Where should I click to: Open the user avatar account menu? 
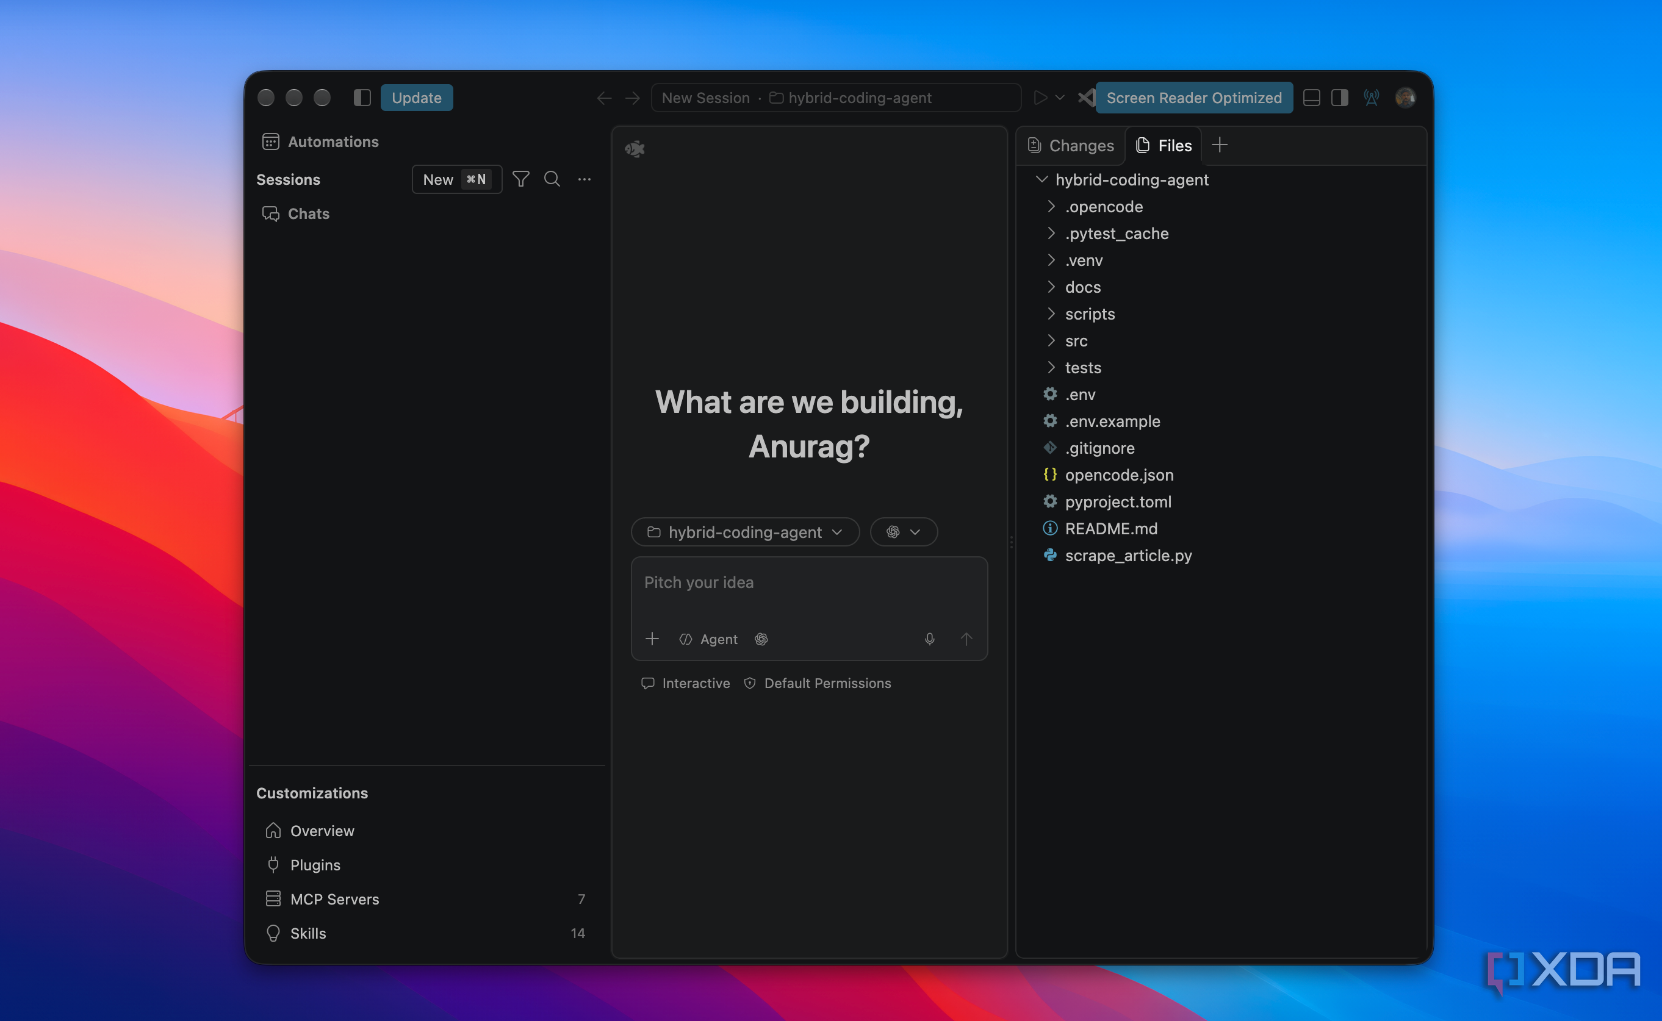tap(1405, 98)
